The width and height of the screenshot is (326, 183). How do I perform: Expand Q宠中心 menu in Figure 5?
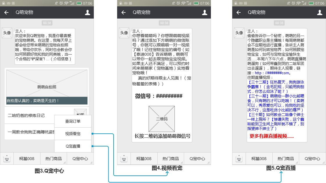pyautogui.click(x=313, y=159)
